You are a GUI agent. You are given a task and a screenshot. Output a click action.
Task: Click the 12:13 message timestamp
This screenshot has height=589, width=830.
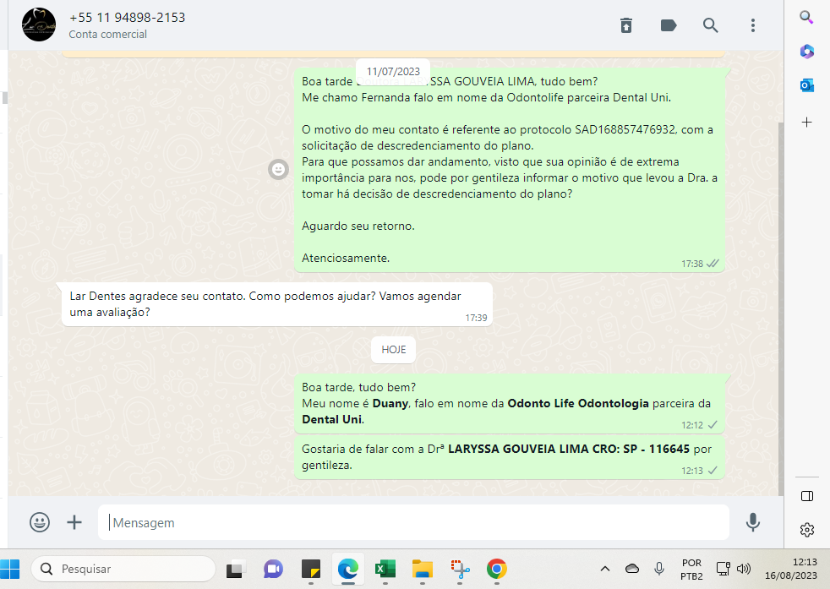pos(692,471)
